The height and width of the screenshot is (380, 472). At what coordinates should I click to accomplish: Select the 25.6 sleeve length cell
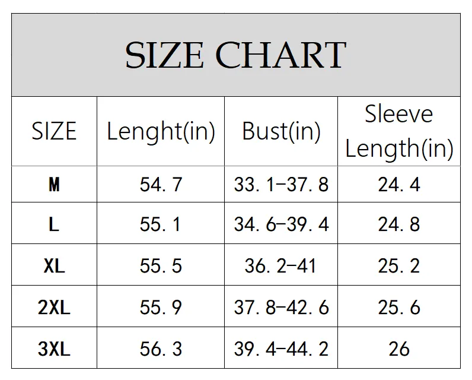[399, 306]
